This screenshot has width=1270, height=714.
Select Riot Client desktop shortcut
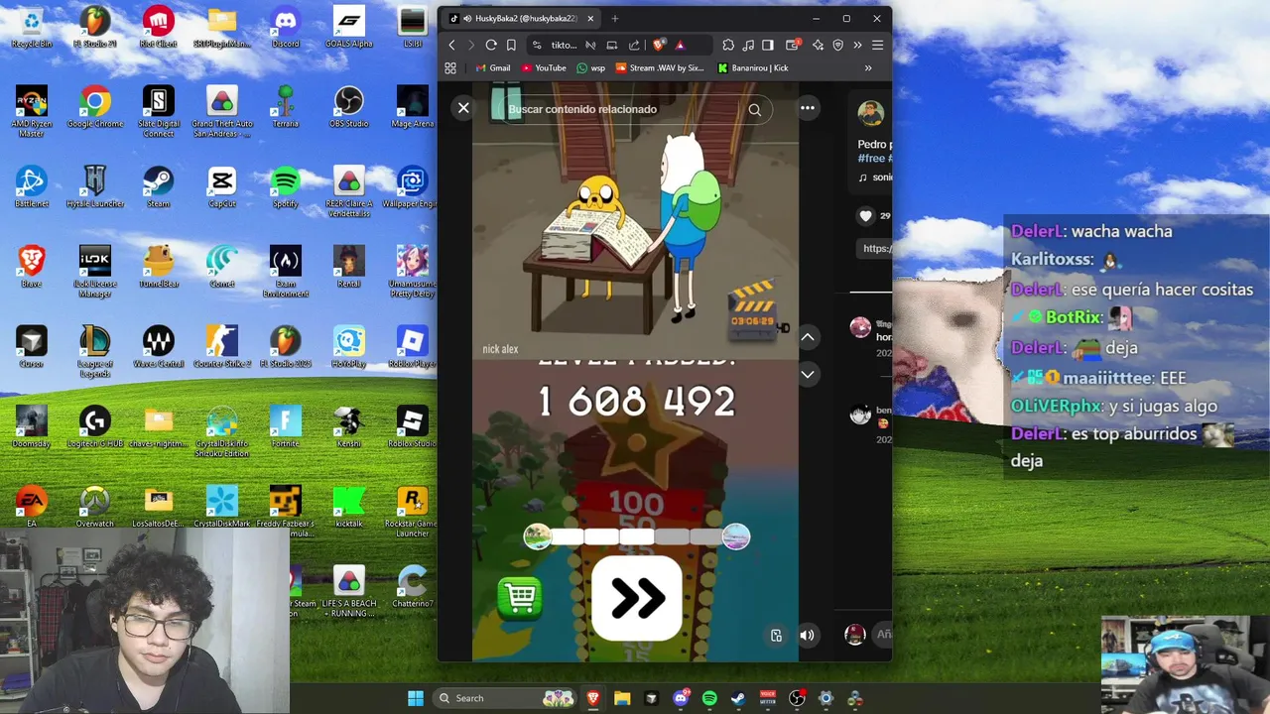(159, 27)
